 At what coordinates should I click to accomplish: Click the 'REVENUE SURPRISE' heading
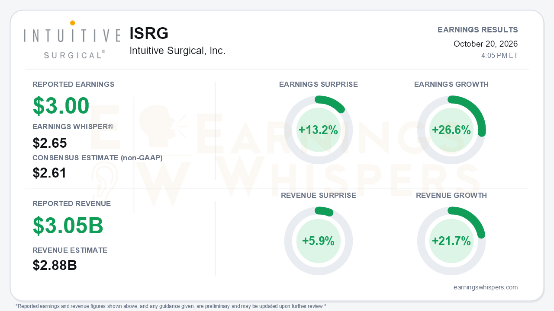319,195
